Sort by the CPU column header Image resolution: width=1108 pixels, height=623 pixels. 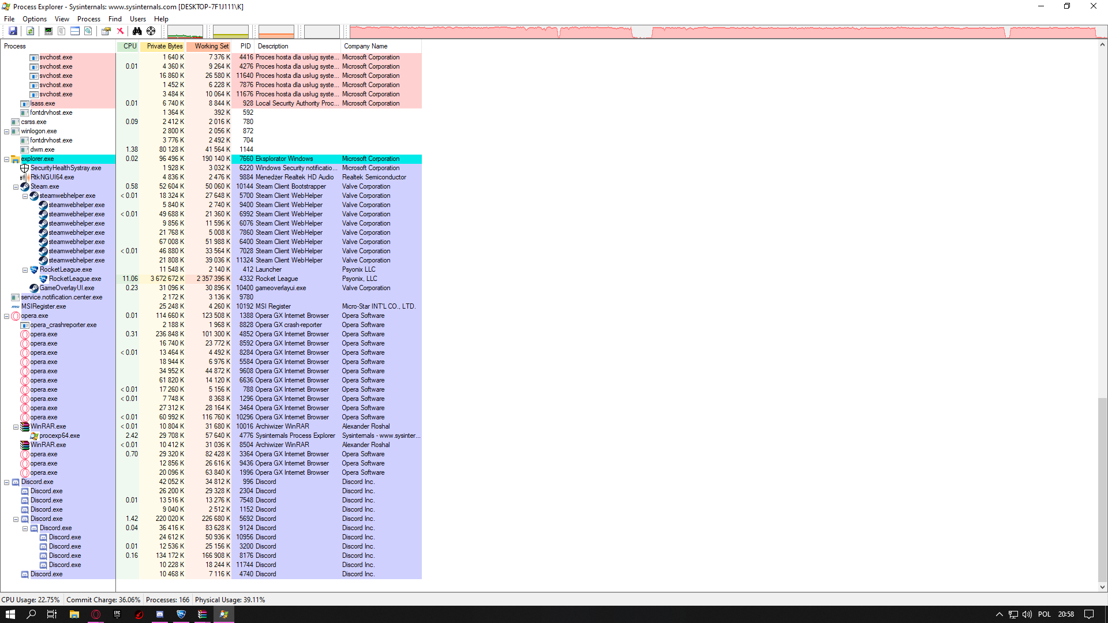(128, 46)
